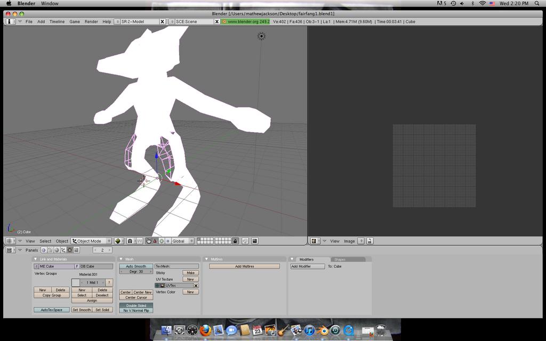Select the rotate manipulator circle icon
This screenshot has width=546, height=341.
161,241
